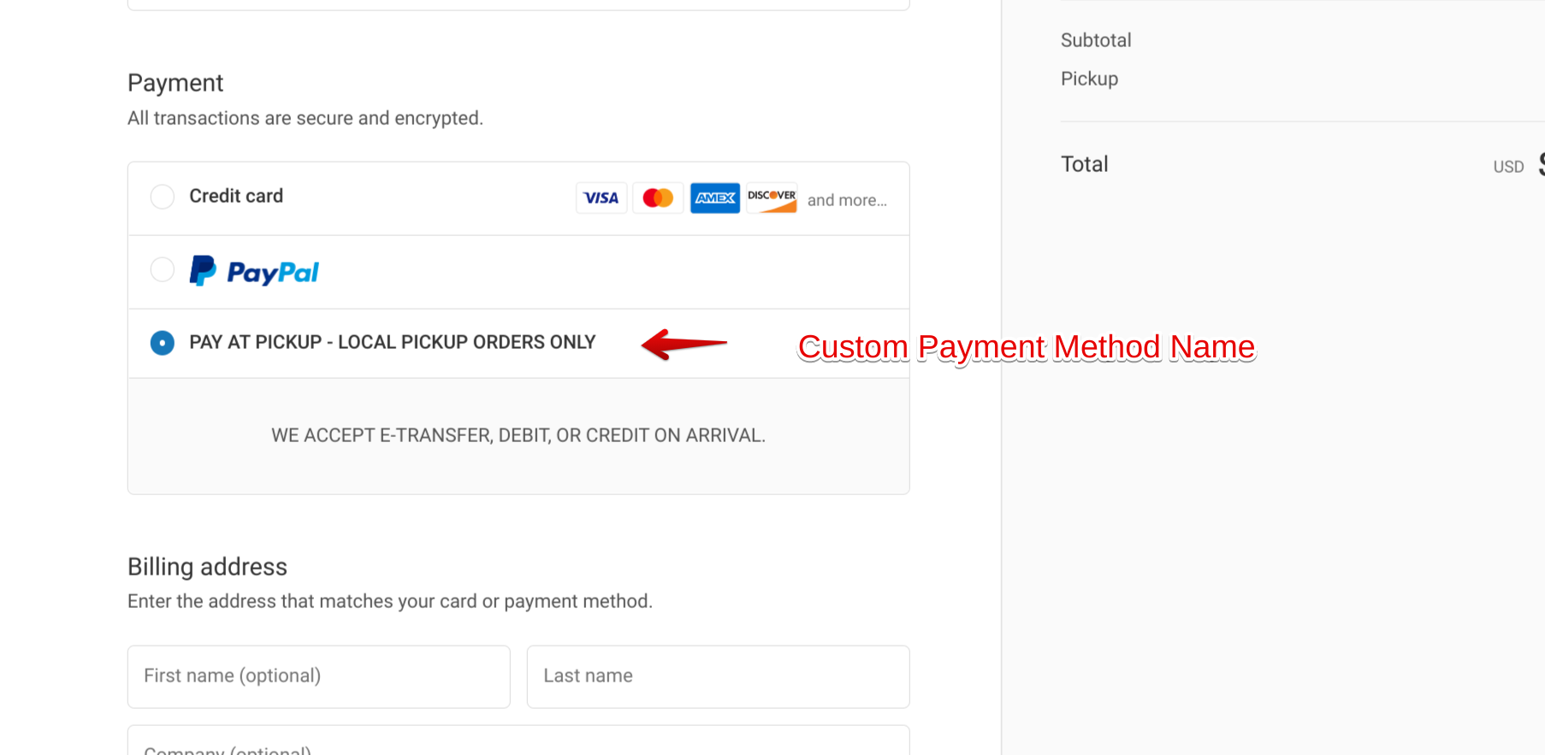Click the e-transfer, debit, or credit notice
Viewport: 1545px width, 755px height.
(518, 435)
